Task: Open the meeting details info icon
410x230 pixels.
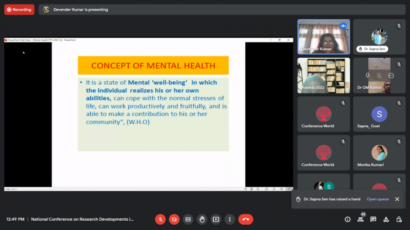Action: 347,219
